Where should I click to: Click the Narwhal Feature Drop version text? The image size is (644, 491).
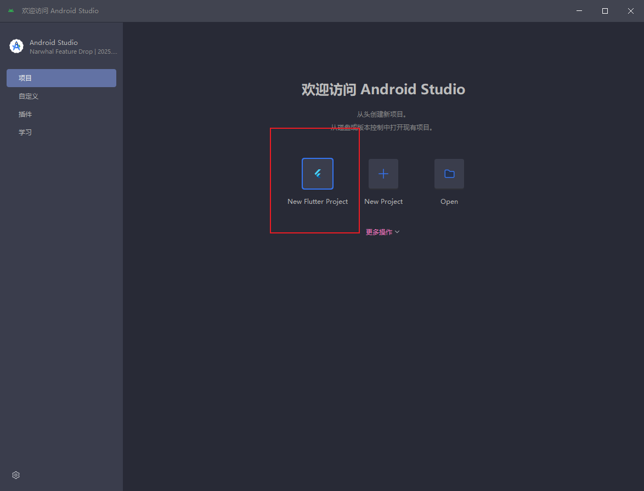coord(74,52)
